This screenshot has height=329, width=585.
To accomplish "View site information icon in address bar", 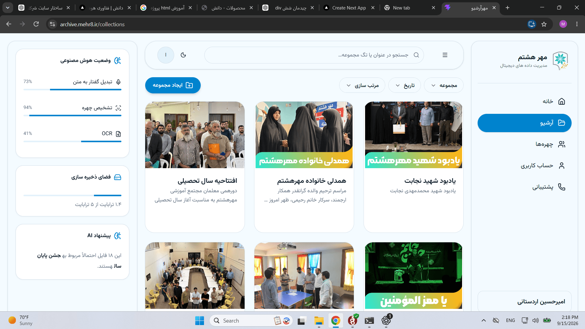I will [52, 24].
